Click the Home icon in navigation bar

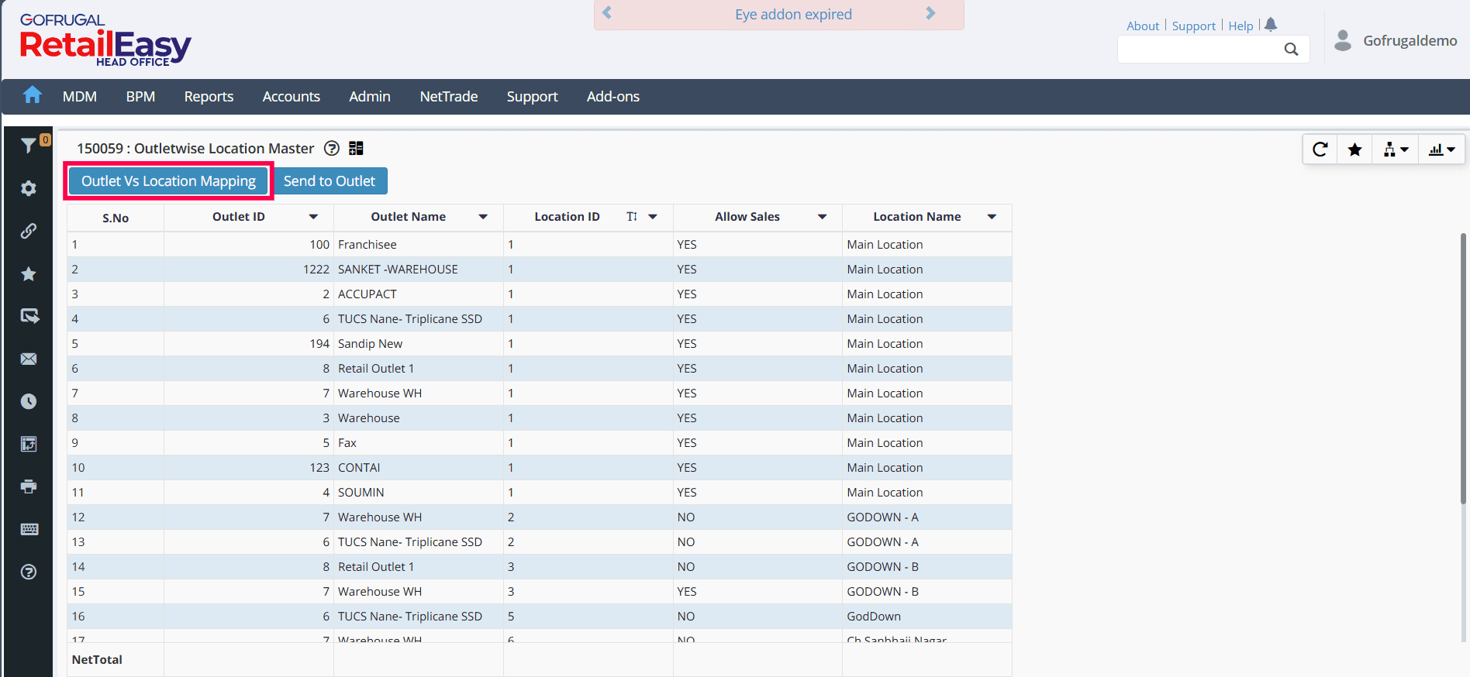tap(32, 95)
